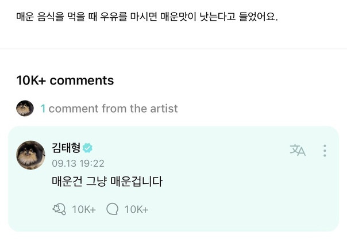Tap the reply speech bubble icon

[113, 209]
